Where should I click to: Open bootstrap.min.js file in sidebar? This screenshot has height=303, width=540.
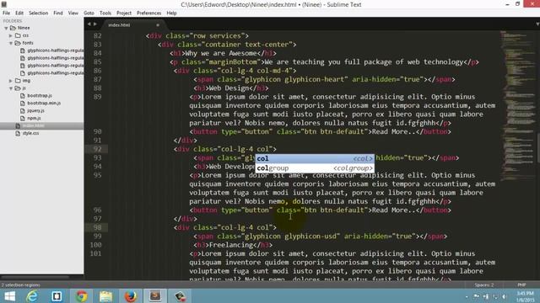44,103
